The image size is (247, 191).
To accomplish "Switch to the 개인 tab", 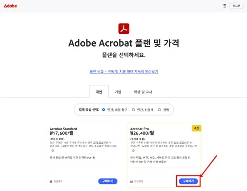I will pyautogui.click(x=99, y=92).
